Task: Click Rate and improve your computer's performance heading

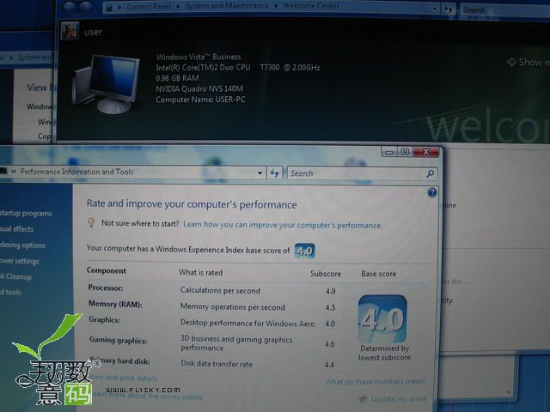Action: pos(192,204)
